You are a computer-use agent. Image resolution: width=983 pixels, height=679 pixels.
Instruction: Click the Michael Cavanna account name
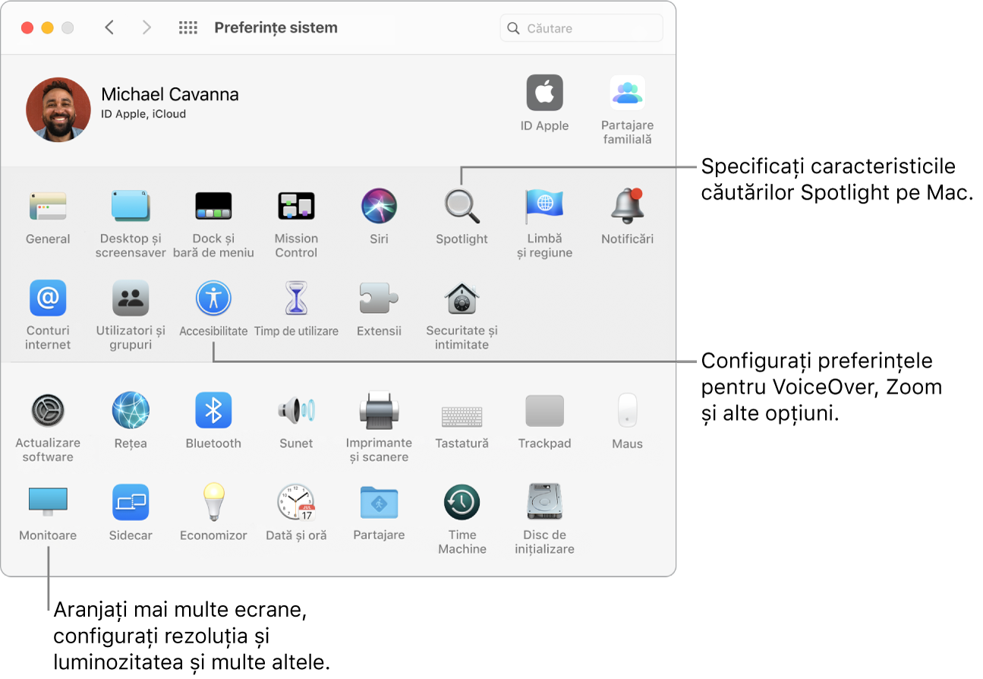(x=170, y=94)
